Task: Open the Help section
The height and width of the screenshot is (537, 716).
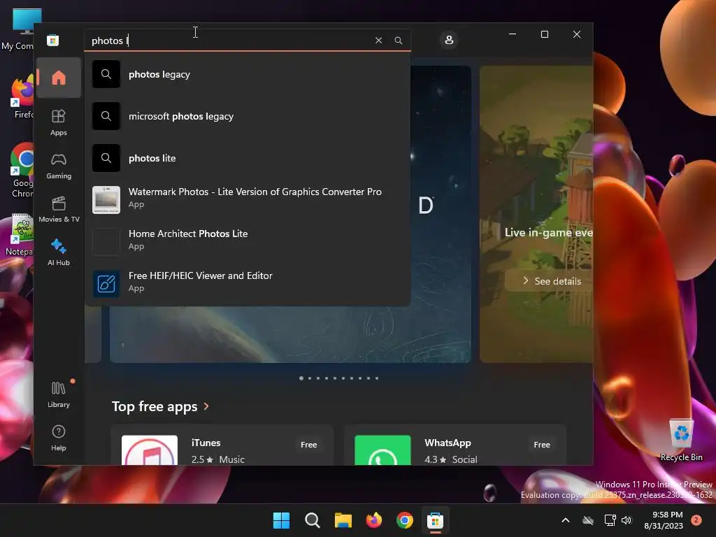Action: tap(59, 438)
